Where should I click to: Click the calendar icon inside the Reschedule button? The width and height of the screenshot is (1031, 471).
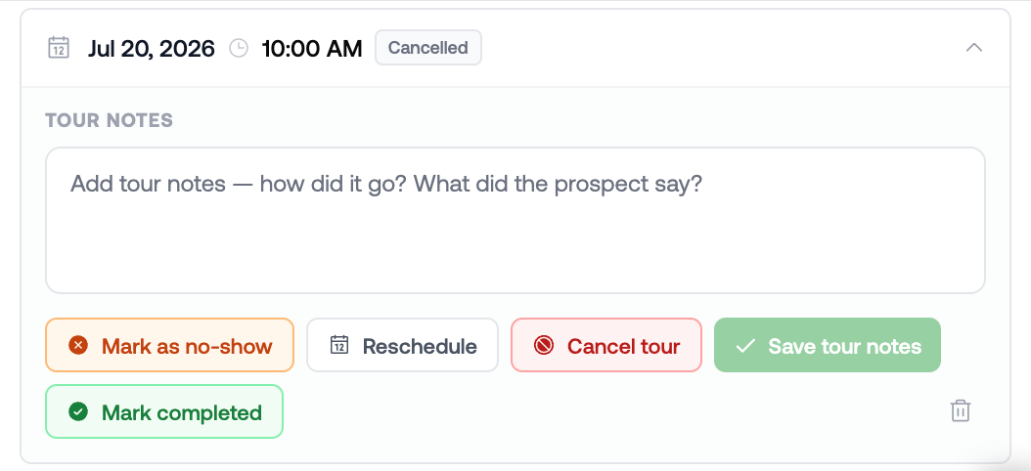338,345
